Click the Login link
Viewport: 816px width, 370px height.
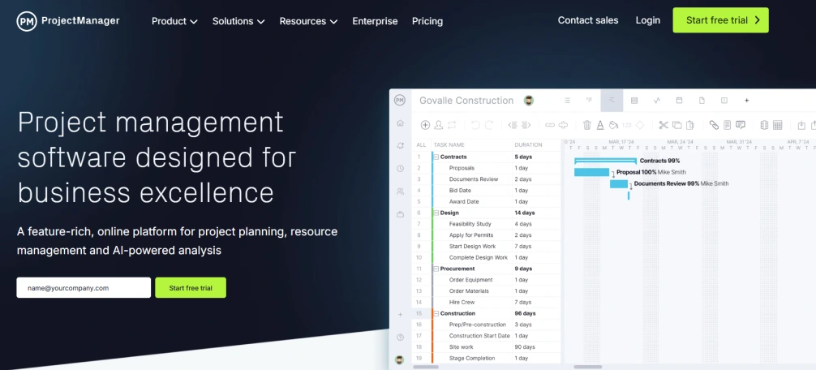click(648, 20)
